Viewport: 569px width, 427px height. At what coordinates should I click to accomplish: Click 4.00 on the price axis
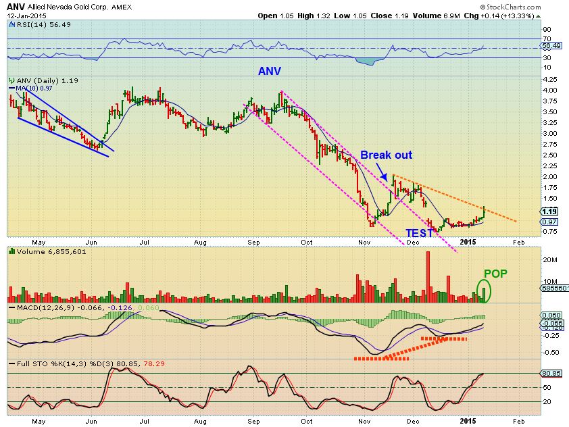pos(550,90)
